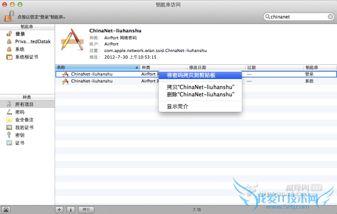Viewport: 337px width, 214px height.
Task: Click the 证书 certificate icon
Action: click(x=9, y=143)
